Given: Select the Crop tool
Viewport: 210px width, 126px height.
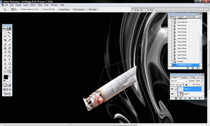Looking at the screenshot, I should (5, 40).
